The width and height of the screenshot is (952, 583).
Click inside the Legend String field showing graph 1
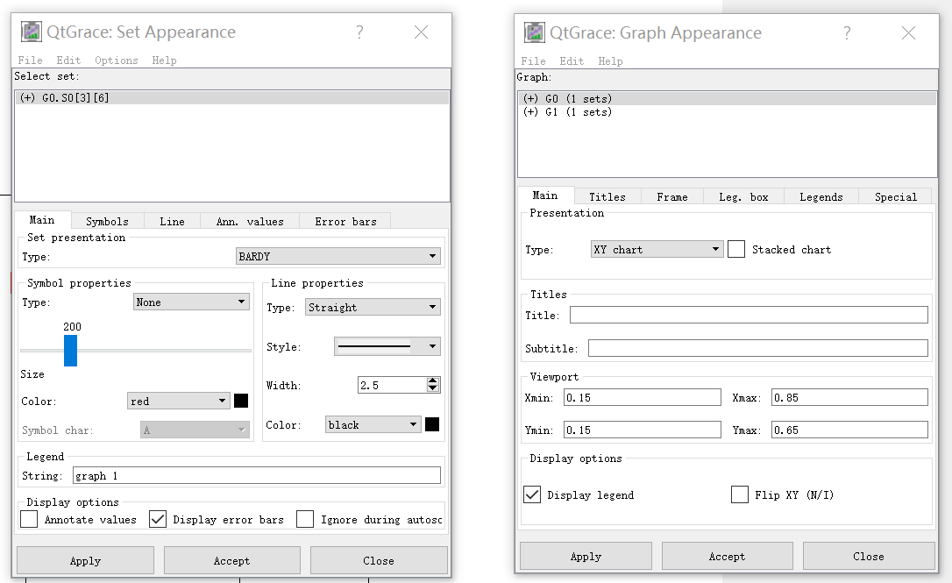click(x=254, y=475)
